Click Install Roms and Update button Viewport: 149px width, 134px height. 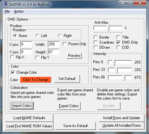121,118
